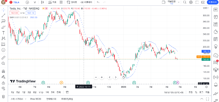Click the redo arrow
The height and width of the screenshot is (102, 219).
(x=104, y=2)
